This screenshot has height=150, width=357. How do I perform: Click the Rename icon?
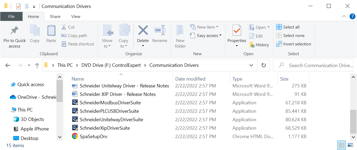pos(160,30)
